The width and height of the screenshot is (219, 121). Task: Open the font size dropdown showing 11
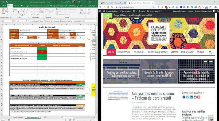pyautogui.click(x=28, y=9)
